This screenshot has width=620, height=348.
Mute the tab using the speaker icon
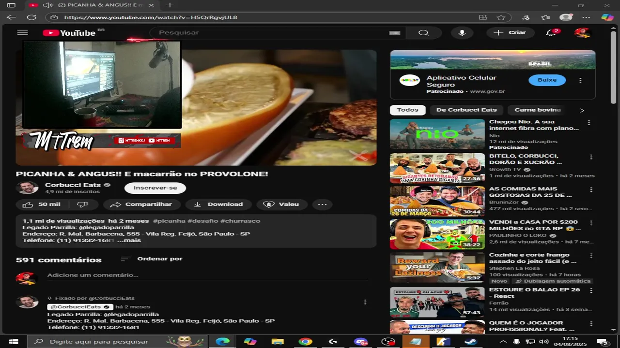(47, 5)
